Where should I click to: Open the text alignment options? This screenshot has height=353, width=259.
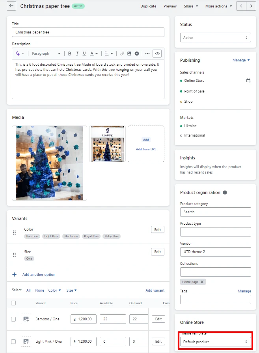tap(109, 54)
